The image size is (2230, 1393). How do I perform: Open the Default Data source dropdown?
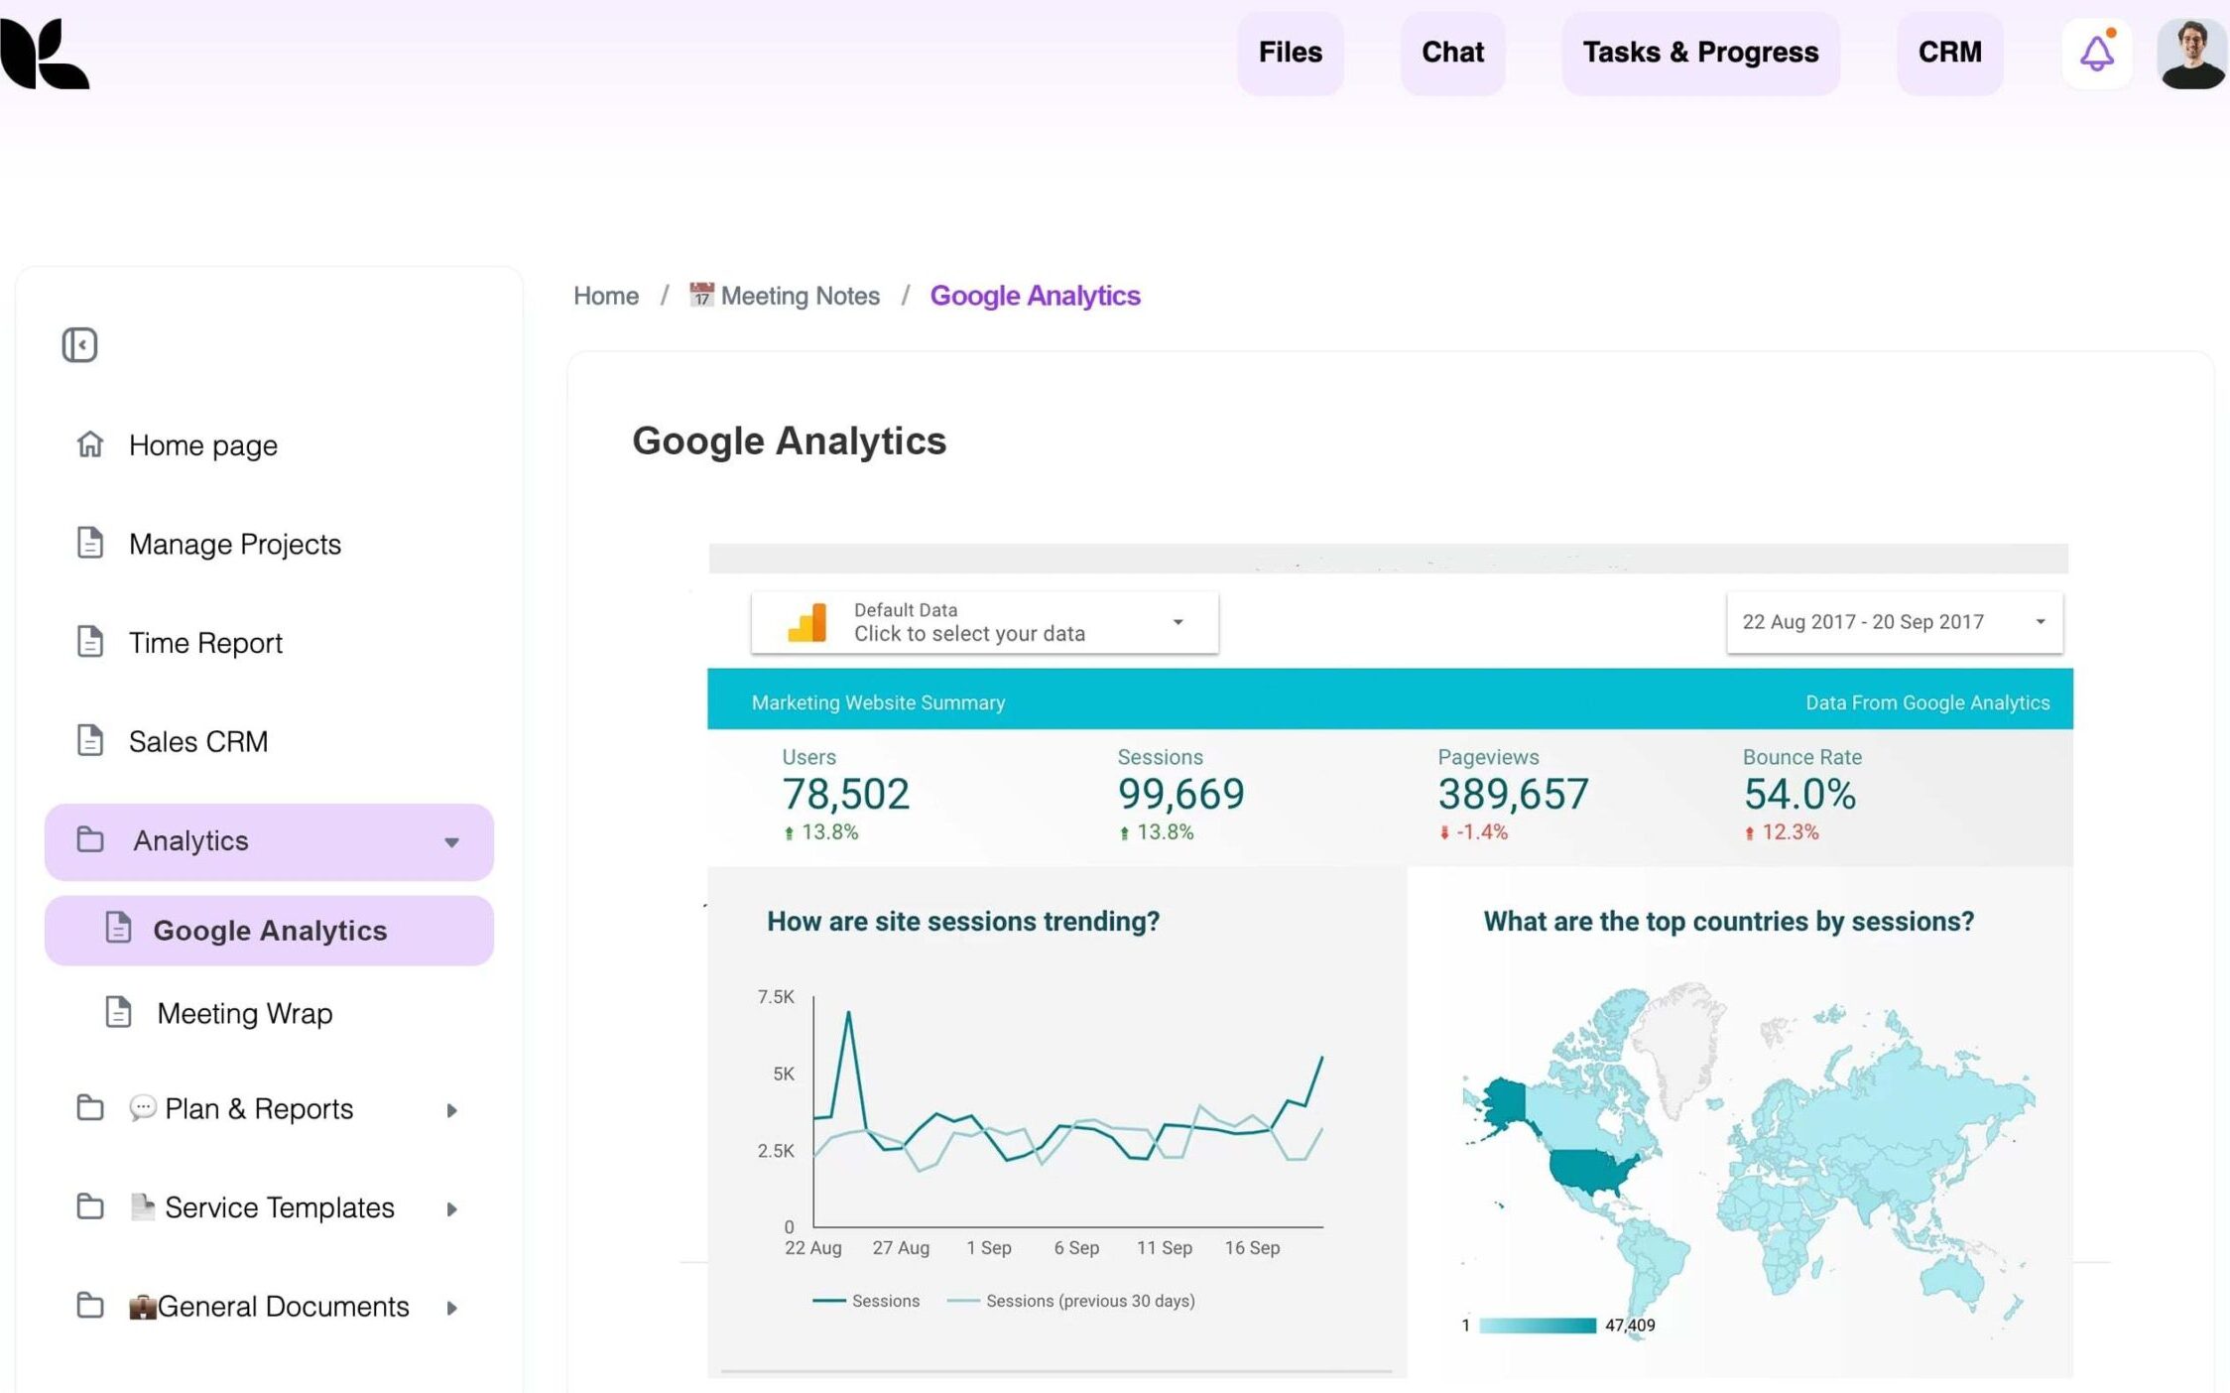point(985,622)
